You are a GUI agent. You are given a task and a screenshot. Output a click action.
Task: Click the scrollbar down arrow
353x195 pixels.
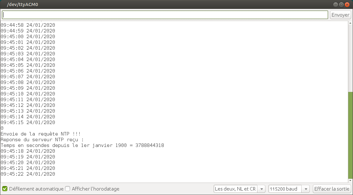click(x=350, y=180)
